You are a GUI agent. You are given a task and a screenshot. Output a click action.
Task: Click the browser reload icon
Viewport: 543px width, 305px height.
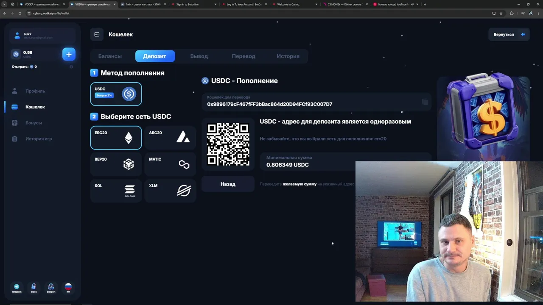(x=20, y=13)
